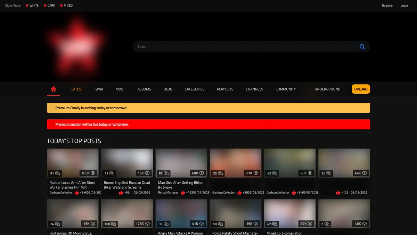Viewport: 417px width, 235px height.
Task: Click GarbageCollector under the Robber post
Action: pyautogui.click(x=61, y=193)
